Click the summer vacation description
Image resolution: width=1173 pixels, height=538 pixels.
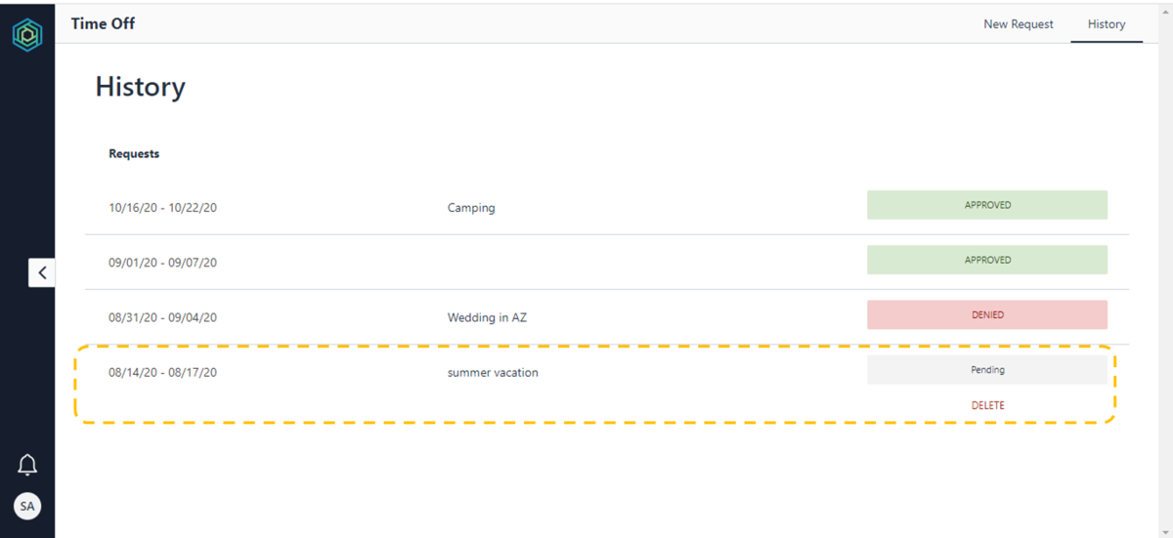point(493,372)
